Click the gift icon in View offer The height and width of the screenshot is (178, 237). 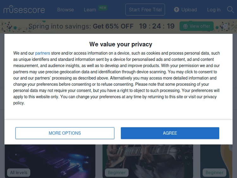click(x=185, y=26)
